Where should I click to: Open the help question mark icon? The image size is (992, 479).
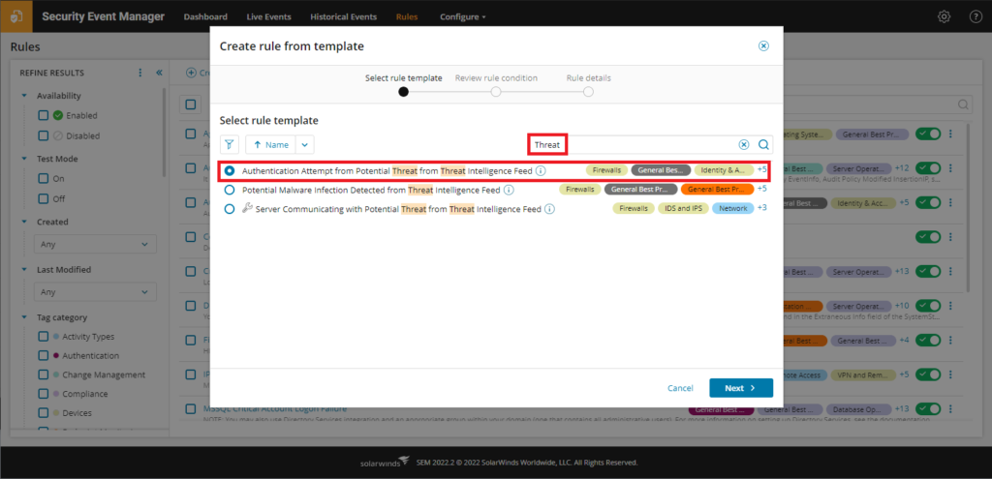[x=976, y=17]
